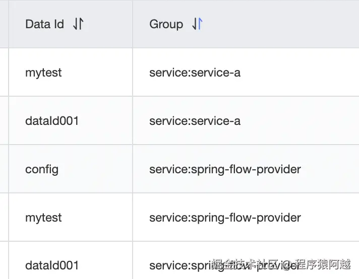Click the blue sort icon beside Group

[197, 24]
